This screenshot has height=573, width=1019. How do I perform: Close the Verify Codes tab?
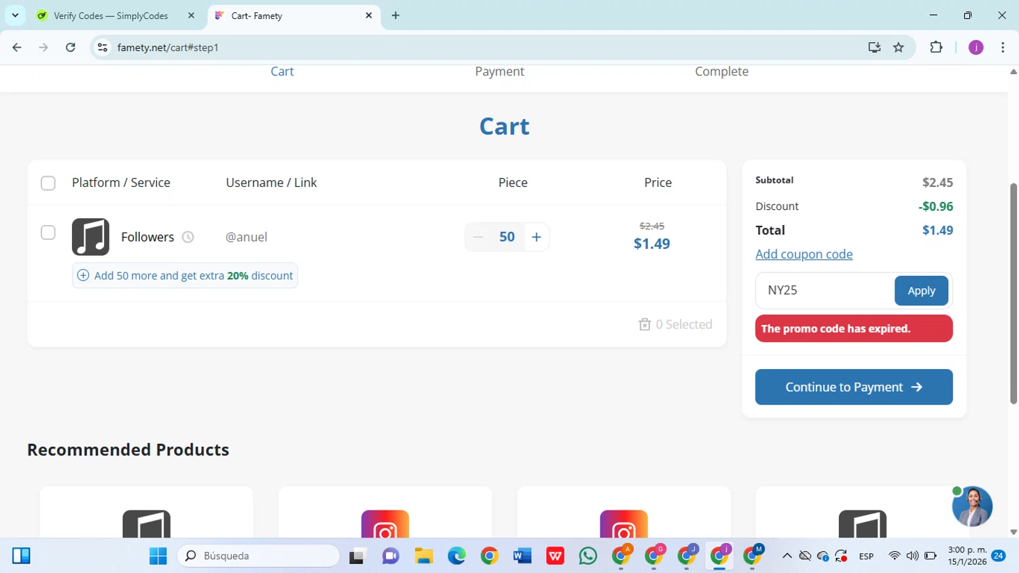192,15
